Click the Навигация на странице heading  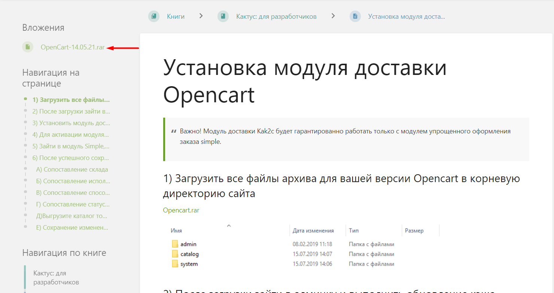click(x=51, y=78)
